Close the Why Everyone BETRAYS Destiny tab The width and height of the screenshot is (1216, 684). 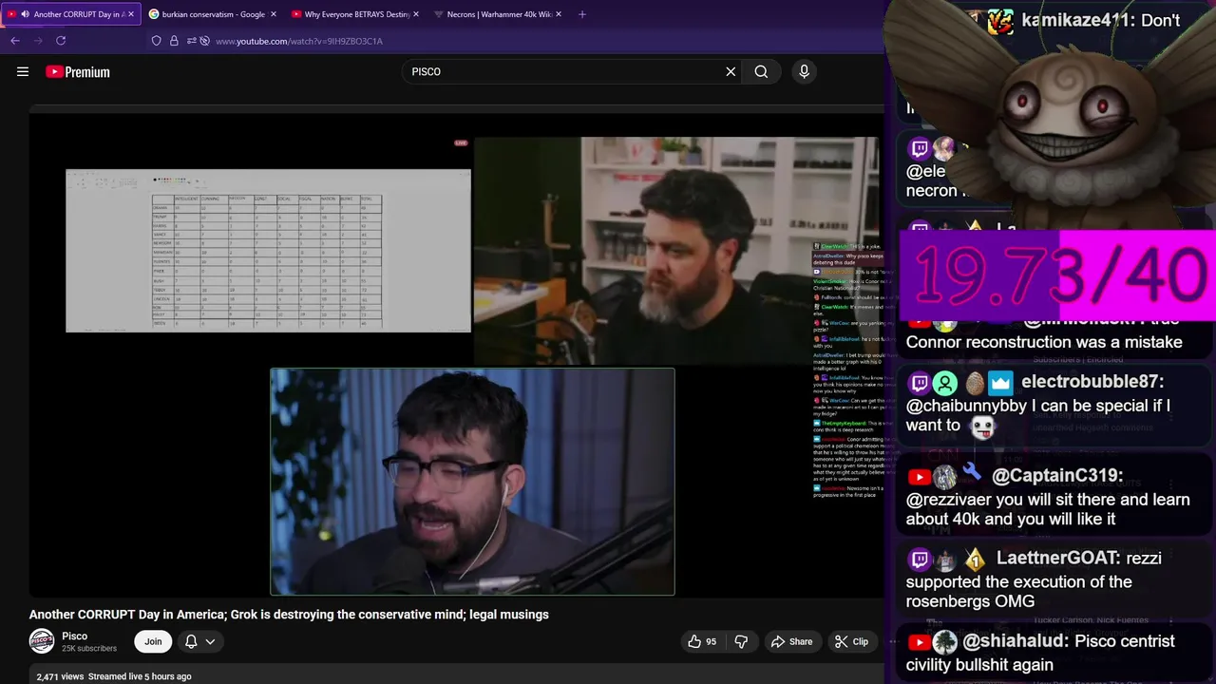[x=416, y=14]
